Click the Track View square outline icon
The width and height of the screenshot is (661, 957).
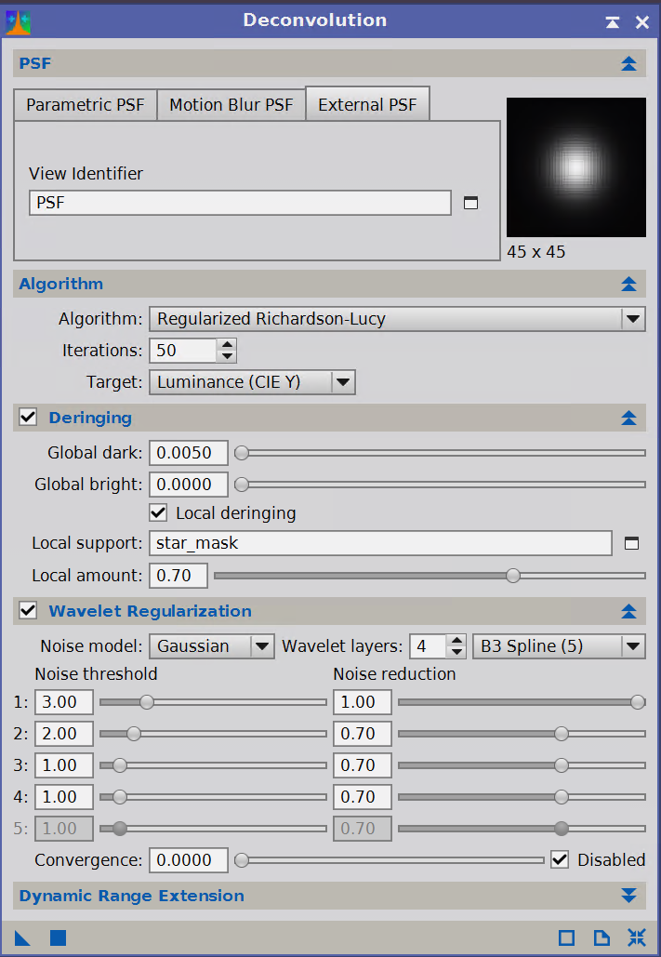pyautogui.click(x=566, y=938)
